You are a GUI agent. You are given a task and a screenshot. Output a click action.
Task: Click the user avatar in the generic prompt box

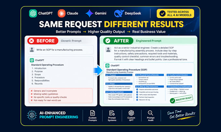pyautogui.click(x=32, y=50)
